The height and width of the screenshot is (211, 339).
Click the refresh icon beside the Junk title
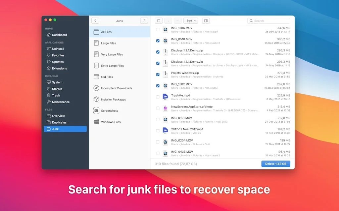coord(144,21)
